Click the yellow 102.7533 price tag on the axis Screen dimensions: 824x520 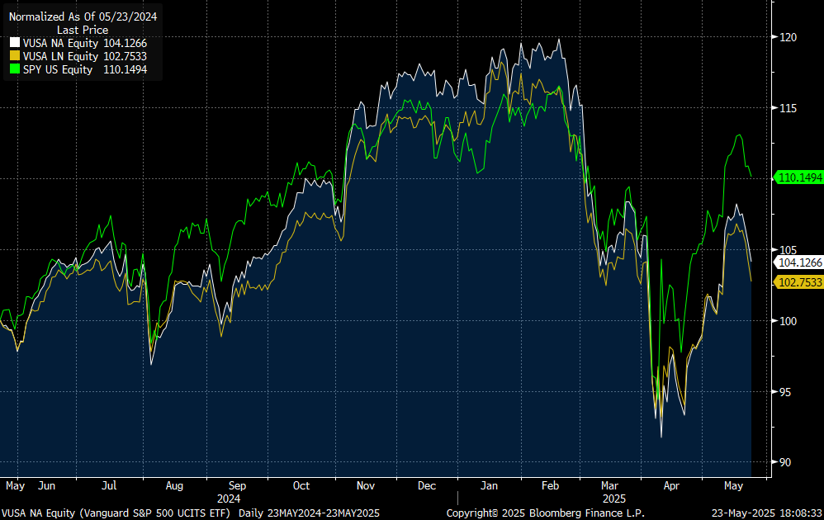point(798,282)
